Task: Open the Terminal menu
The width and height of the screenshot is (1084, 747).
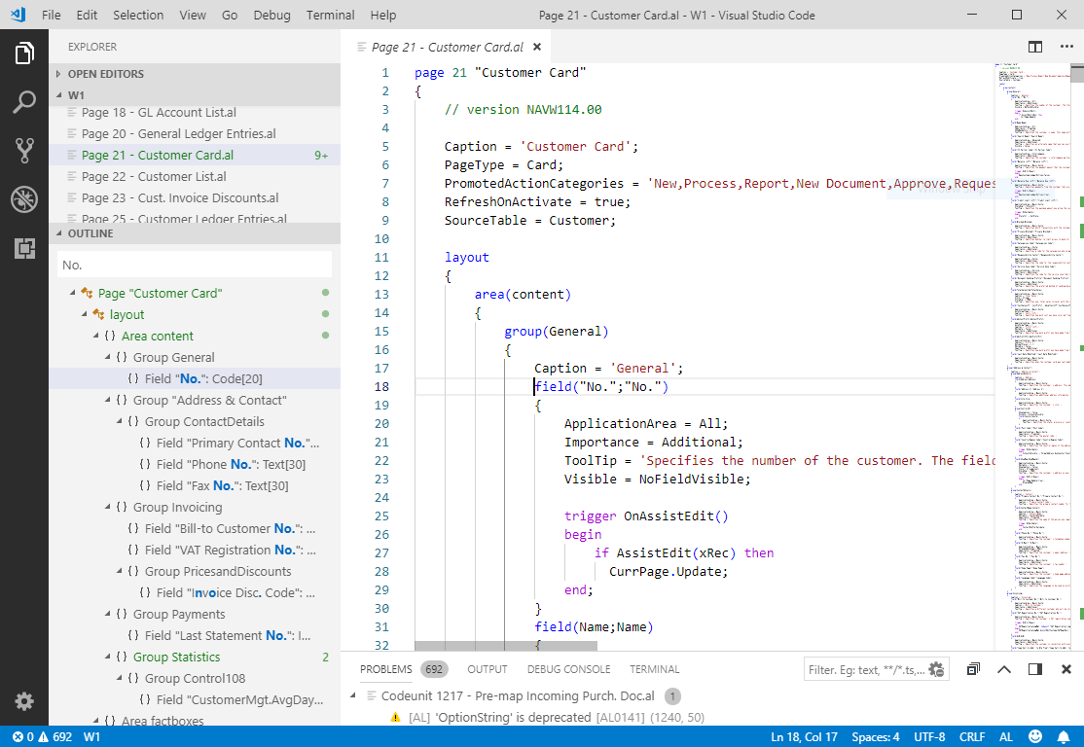Action: 331,15
